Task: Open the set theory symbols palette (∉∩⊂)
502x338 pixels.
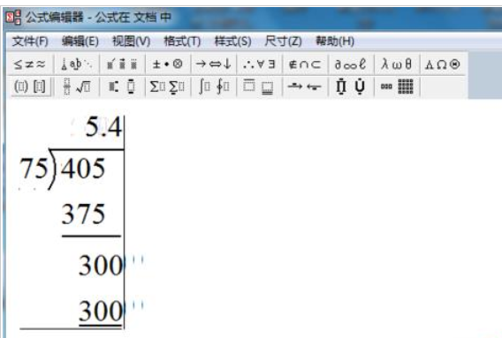Action: [305, 64]
